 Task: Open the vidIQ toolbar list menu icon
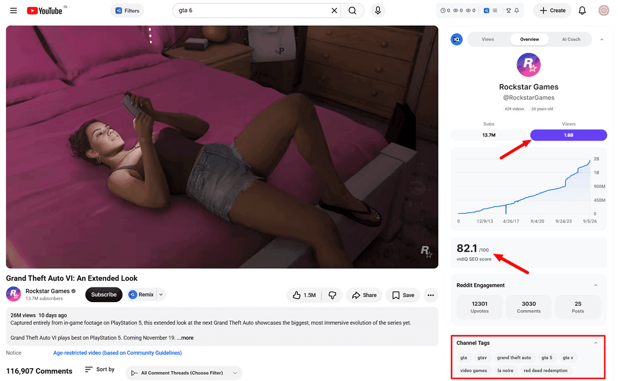tap(495, 10)
